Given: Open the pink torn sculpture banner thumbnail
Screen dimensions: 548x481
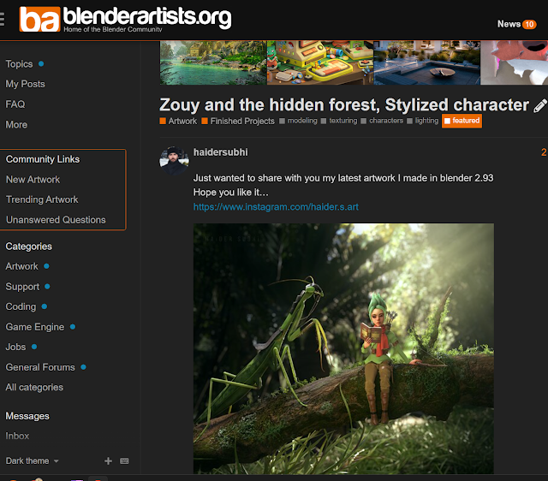Looking at the screenshot, I should pos(514,62).
